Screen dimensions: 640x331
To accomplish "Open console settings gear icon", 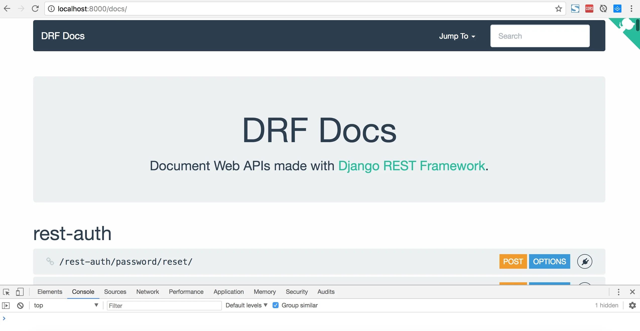I will 632,305.
